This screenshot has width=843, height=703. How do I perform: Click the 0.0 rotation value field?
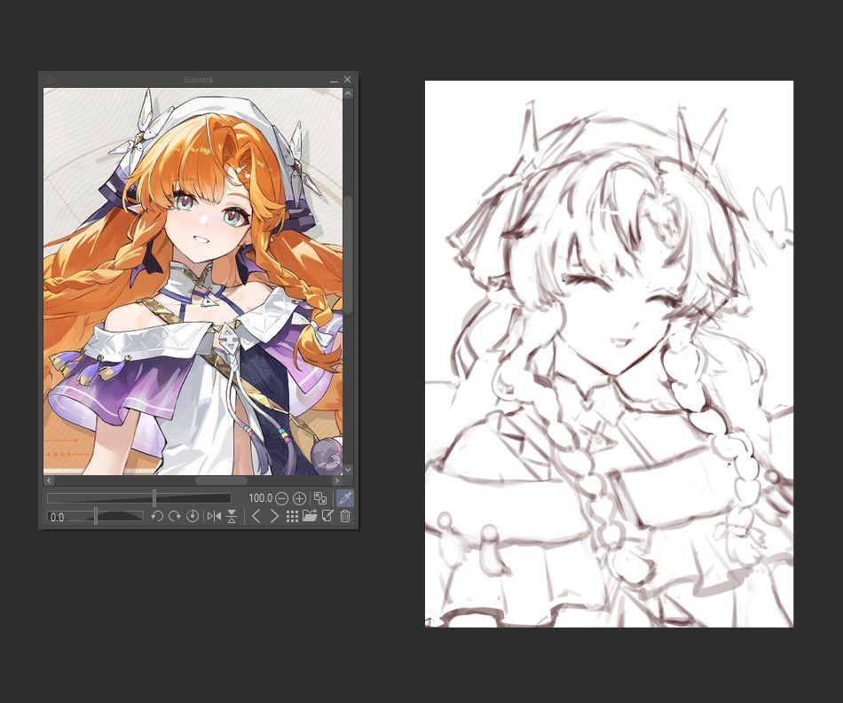(x=56, y=517)
